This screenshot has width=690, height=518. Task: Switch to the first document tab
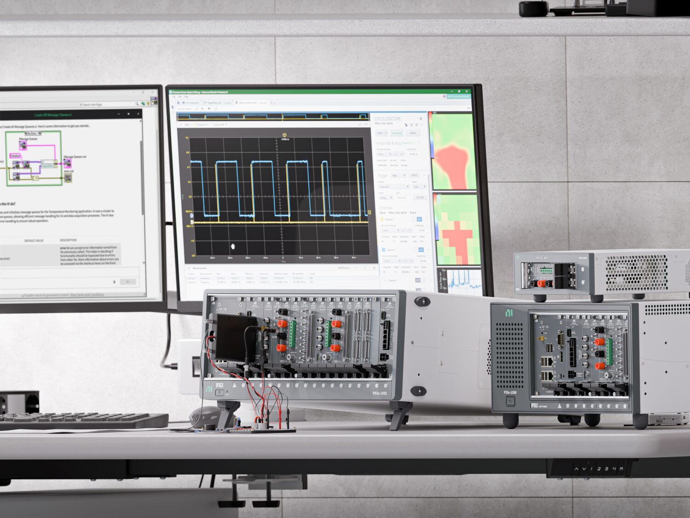190,103
